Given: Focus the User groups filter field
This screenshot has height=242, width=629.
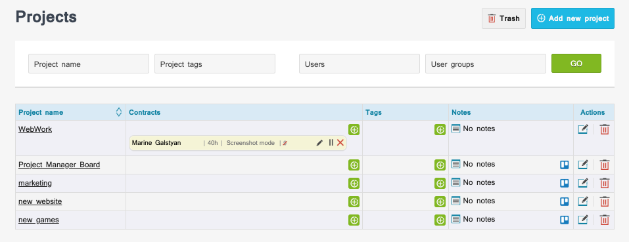Looking at the screenshot, I should pos(486,64).
